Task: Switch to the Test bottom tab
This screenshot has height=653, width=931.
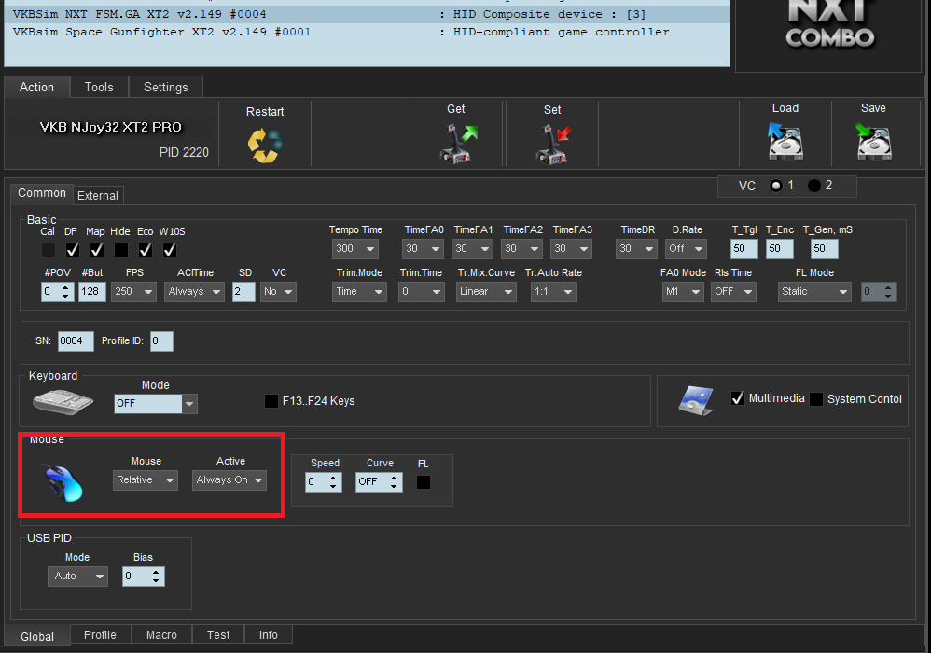Action: 218,634
